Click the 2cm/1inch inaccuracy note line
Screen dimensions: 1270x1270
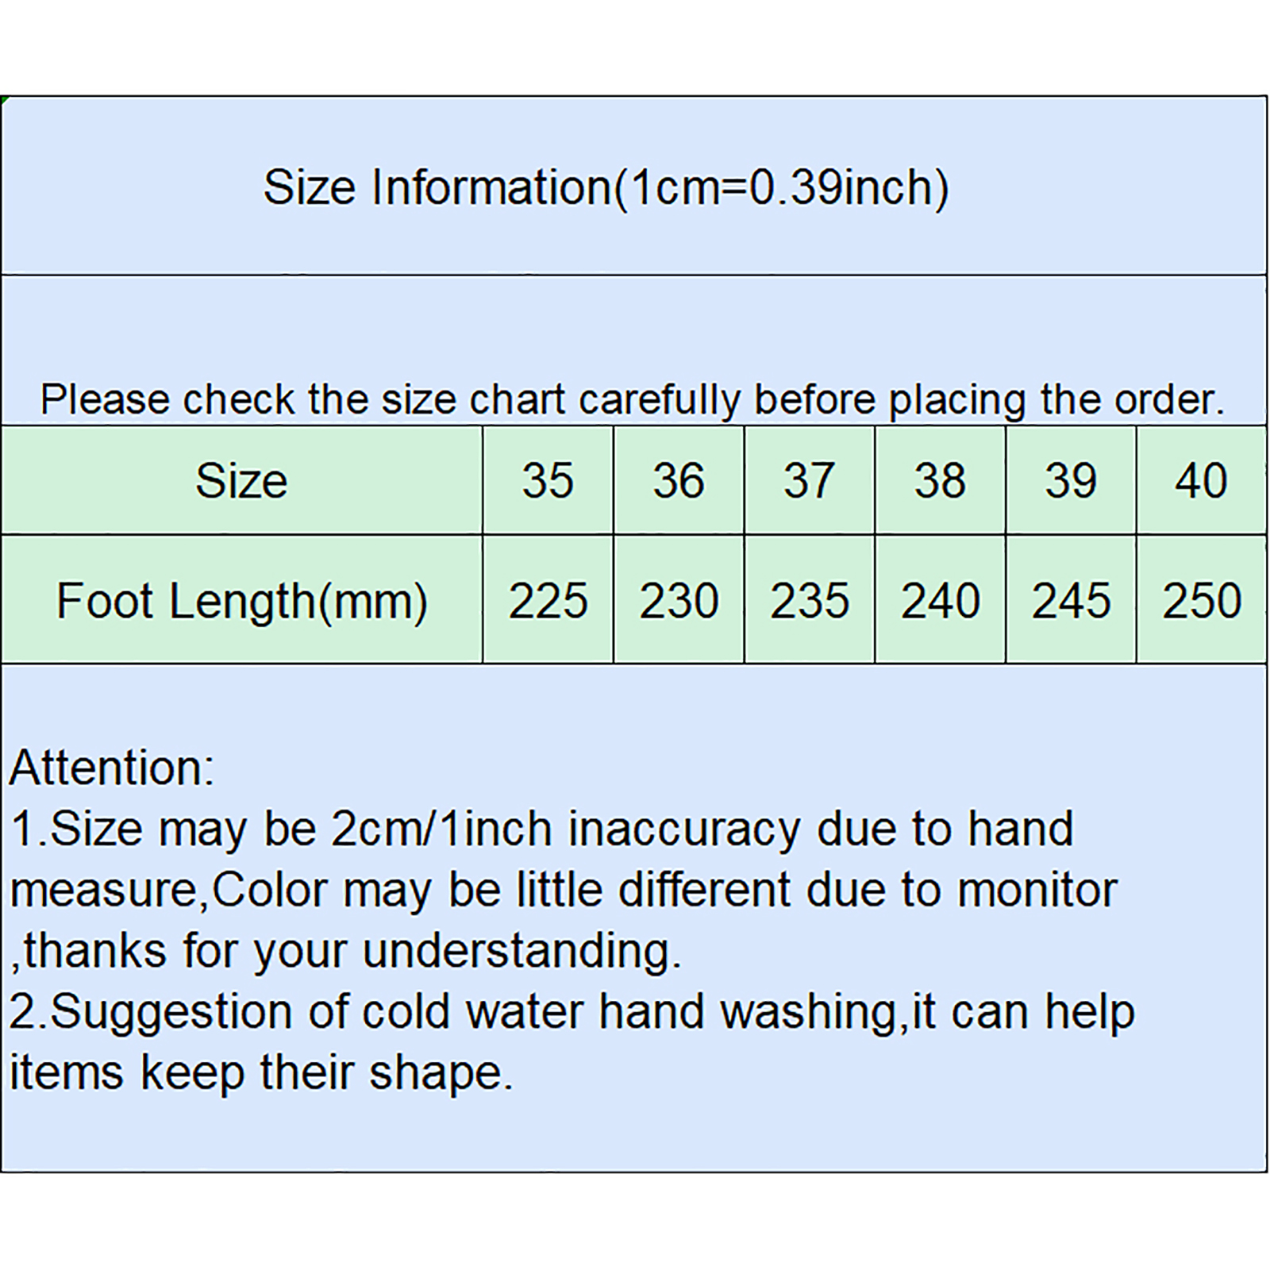click(542, 829)
